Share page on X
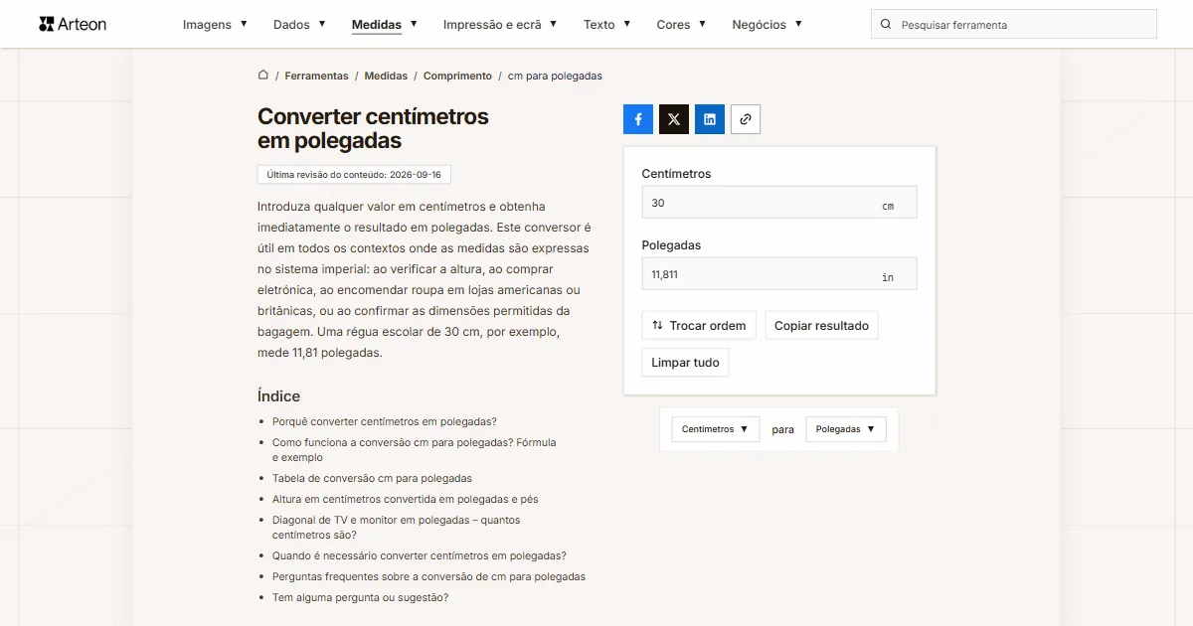This screenshot has width=1193, height=626. tap(674, 119)
